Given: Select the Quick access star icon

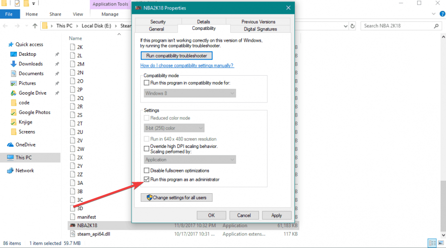Looking at the screenshot, I should 11,44.
